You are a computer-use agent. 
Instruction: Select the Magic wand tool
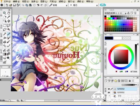[x=9, y=29]
